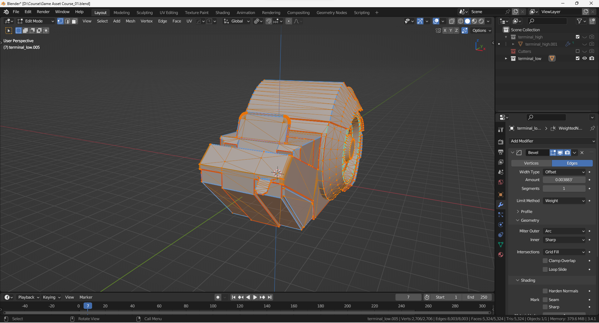
Task: Select Vertices affect mode in Bevel
Action: click(531, 163)
